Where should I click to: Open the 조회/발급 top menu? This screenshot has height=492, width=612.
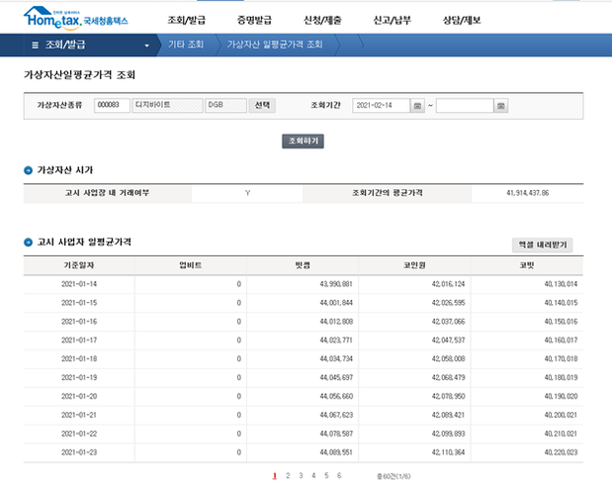tap(186, 20)
